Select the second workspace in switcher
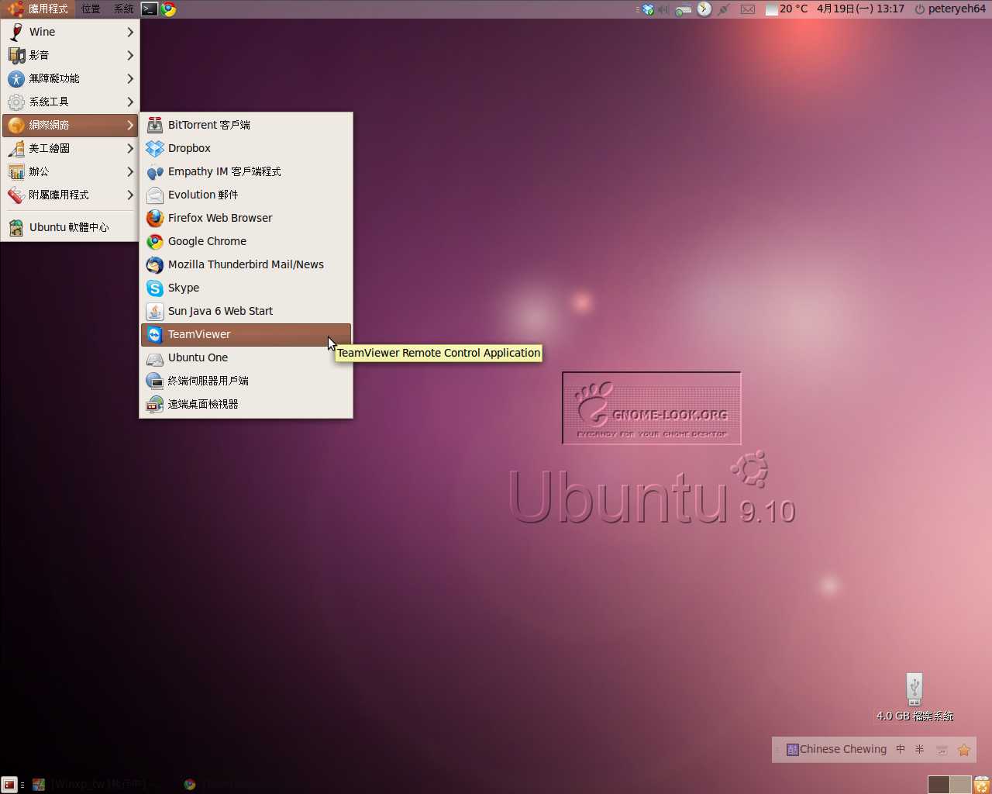 960,785
